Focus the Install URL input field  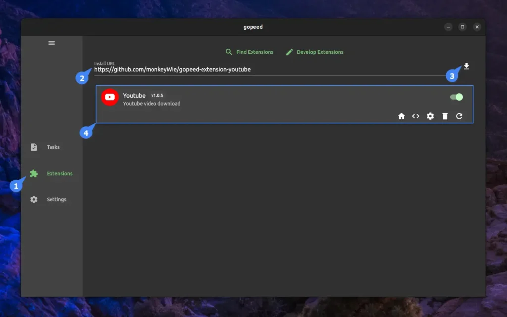coord(270,69)
